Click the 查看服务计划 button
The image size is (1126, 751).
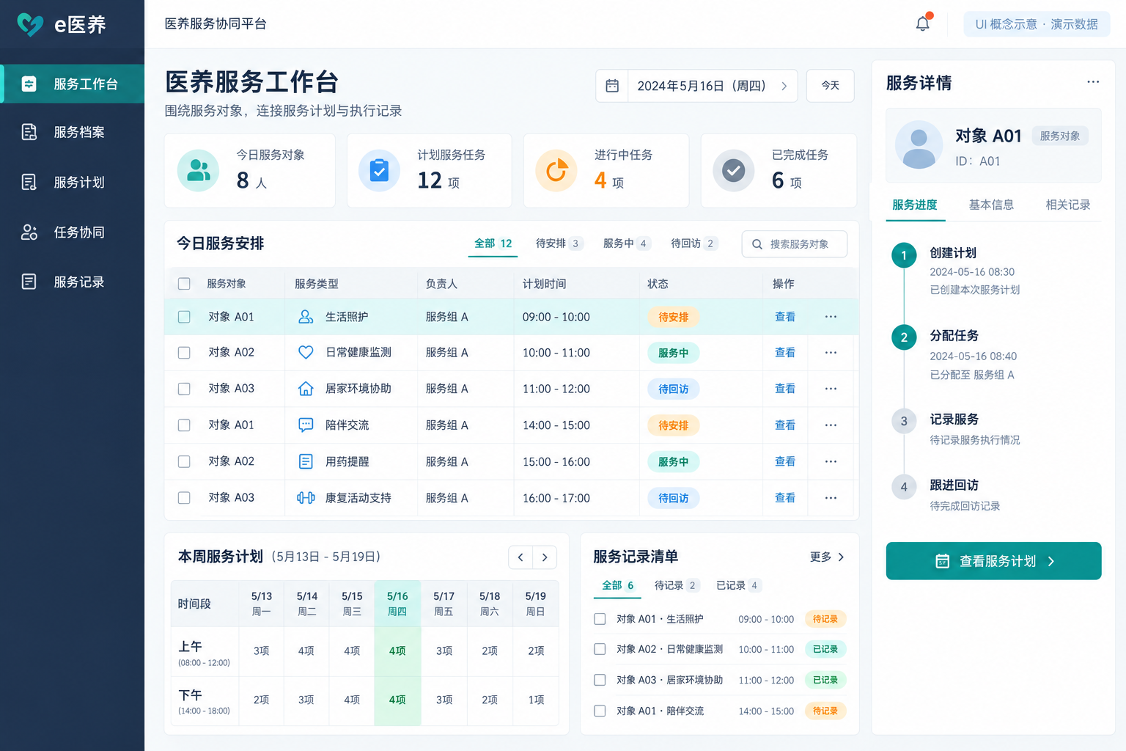tap(993, 561)
